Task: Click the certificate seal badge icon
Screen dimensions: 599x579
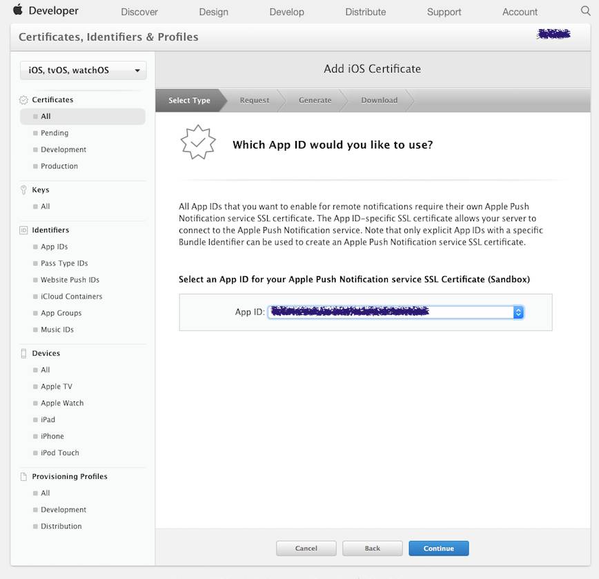Action: coord(198,142)
